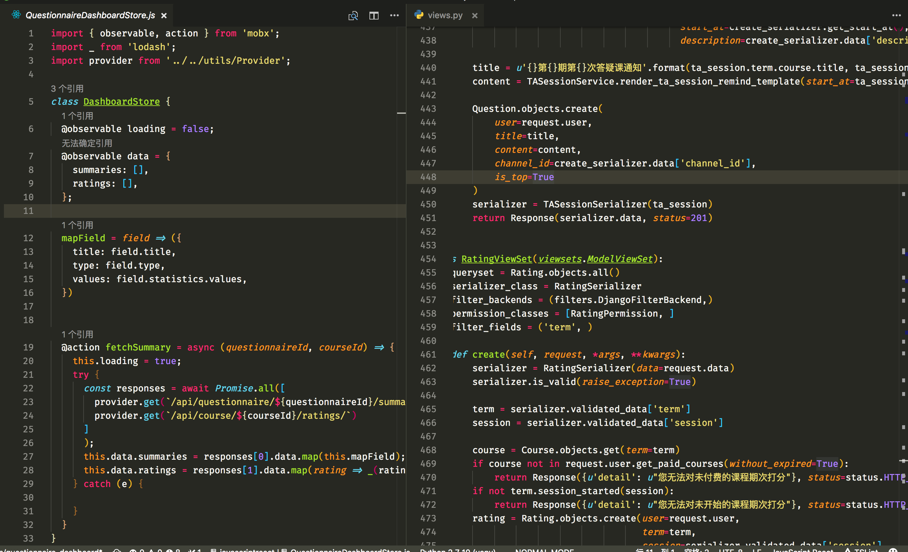Split the left editor with the split icon
Screen dimensions: 908x552
[x=374, y=16]
